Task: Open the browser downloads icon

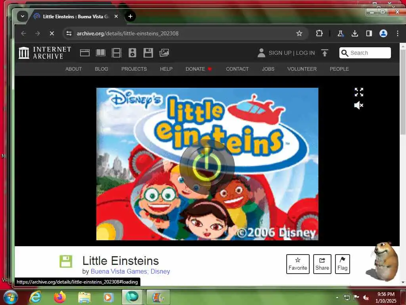Action: (355, 33)
